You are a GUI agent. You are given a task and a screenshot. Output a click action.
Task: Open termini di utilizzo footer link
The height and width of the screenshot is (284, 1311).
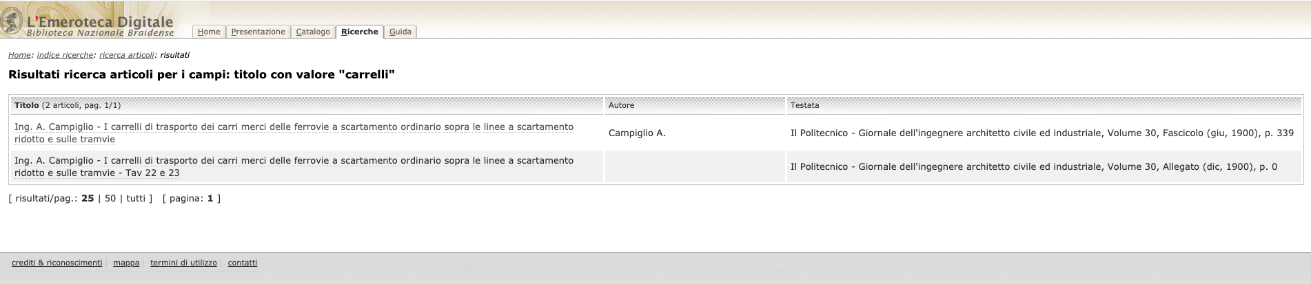183,263
